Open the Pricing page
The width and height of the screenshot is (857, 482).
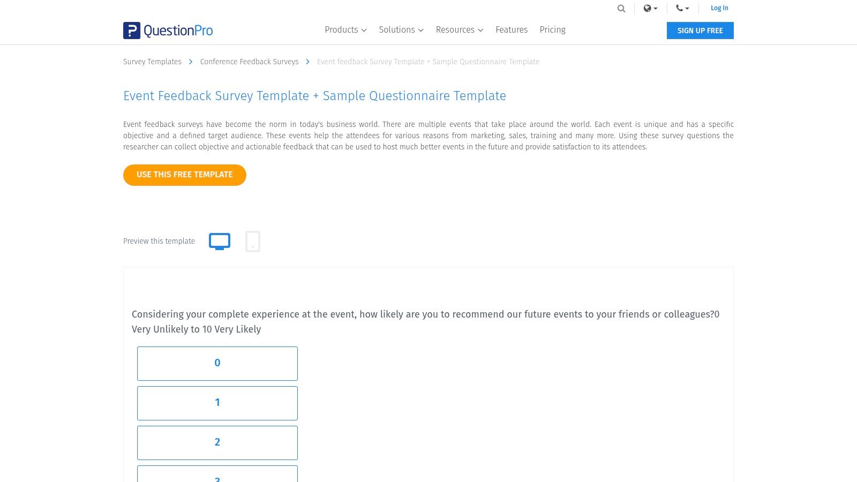(552, 30)
